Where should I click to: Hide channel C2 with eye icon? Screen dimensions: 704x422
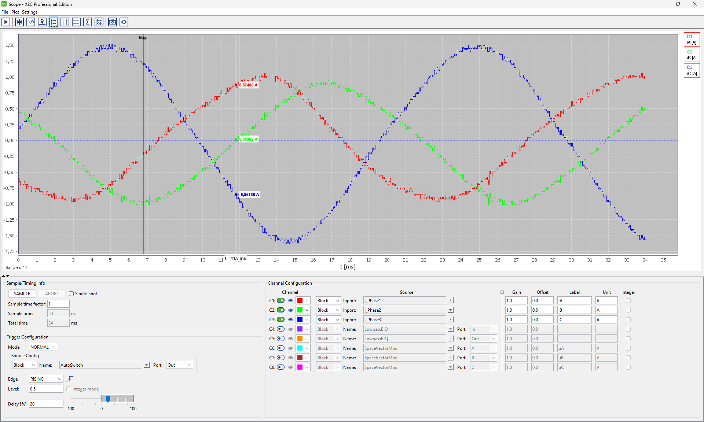tap(291, 310)
